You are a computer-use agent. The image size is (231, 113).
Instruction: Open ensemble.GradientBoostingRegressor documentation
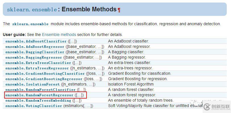pyautogui.click(x=44, y=79)
